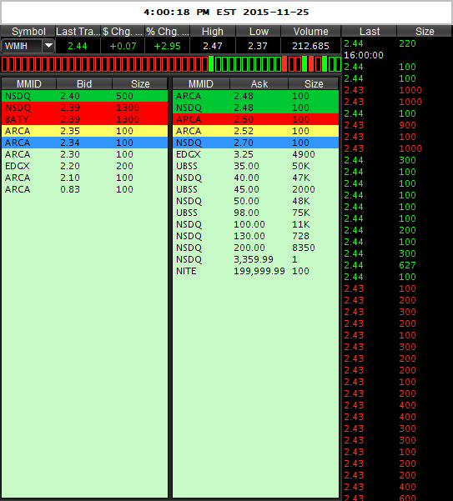
Task: Select the ARCA 2.35 yellow bid row
Action: (x=85, y=131)
